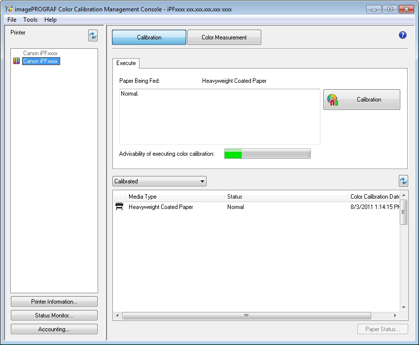Click the calibration advisability progress bar
Screen dimensions: 419x345
(268, 154)
